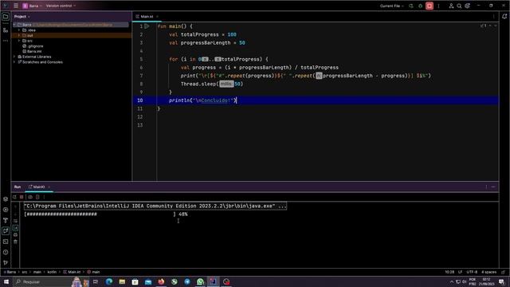
Task: Open the Git tool window icon
Action: click(x=6, y=262)
